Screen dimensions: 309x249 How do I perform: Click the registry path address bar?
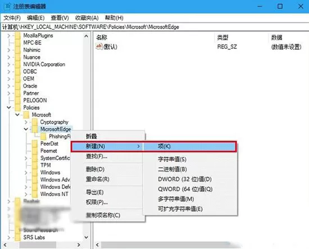154,27
